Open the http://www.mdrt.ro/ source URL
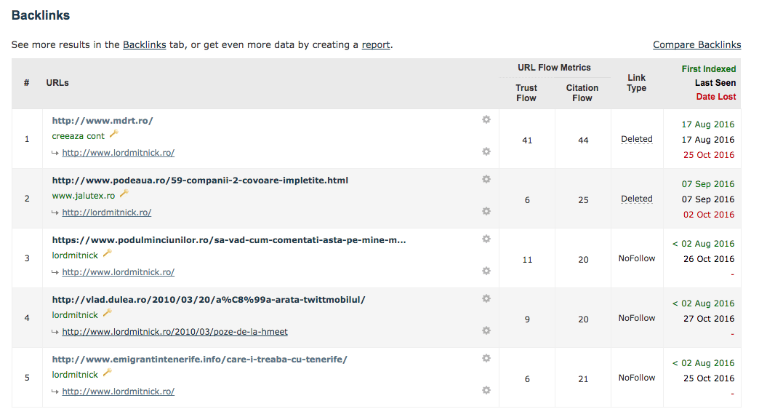759x417 pixels. (x=103, y=121)
